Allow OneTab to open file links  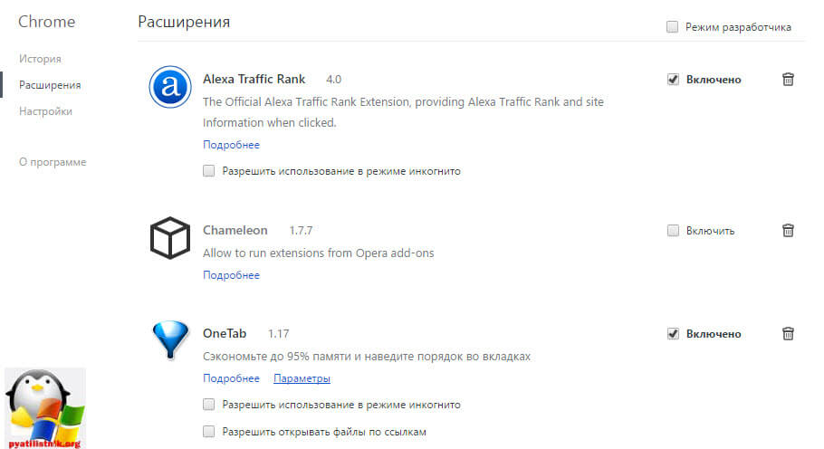[209, 432]
